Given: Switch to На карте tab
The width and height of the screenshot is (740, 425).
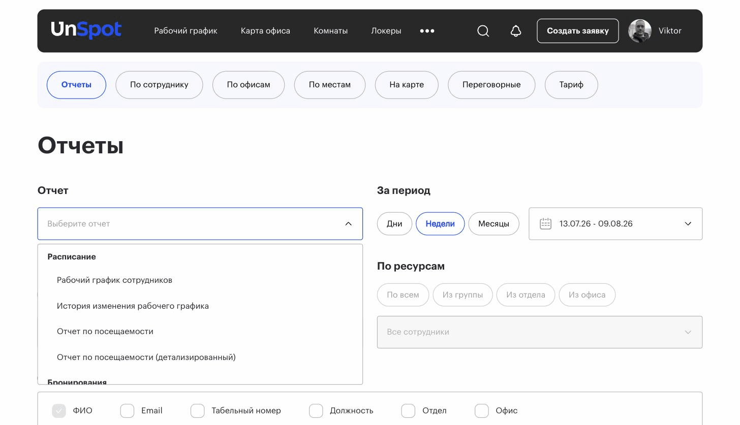Looking at the screenshot, I should tap(407, 85).
